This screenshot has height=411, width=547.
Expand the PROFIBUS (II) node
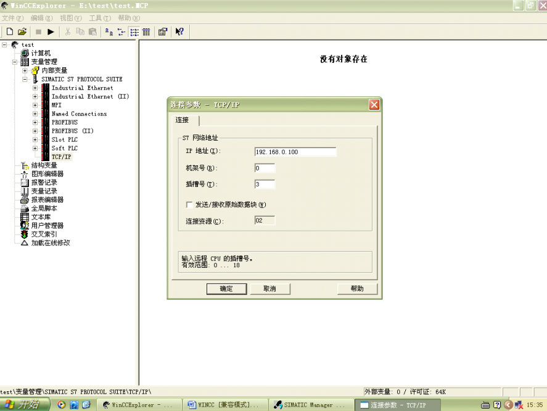pos(35,131)
